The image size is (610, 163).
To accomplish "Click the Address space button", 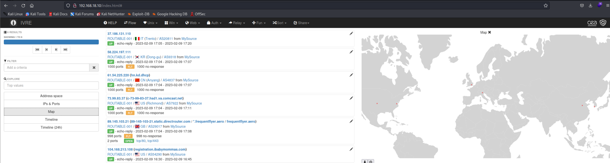I will [x=51, y=96].
